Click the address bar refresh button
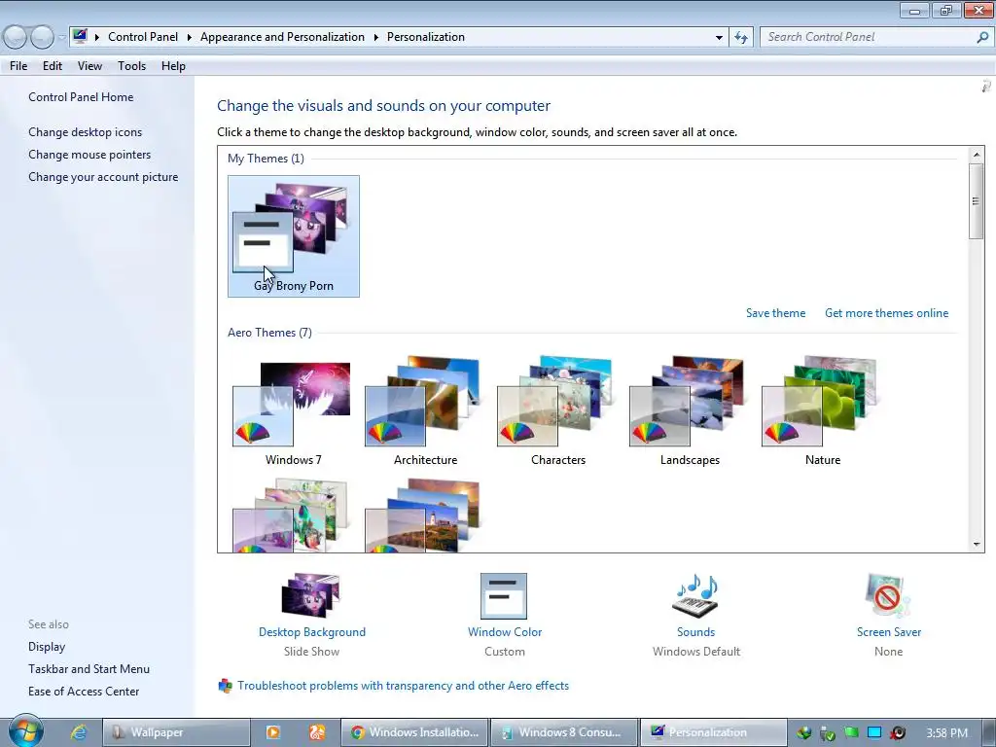This screenshot has width=996, height=747. pos(741,38)
